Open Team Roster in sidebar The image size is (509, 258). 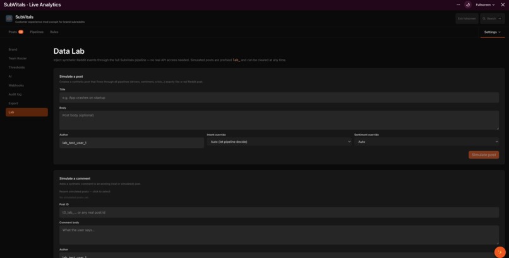click(x=27, y=58)
